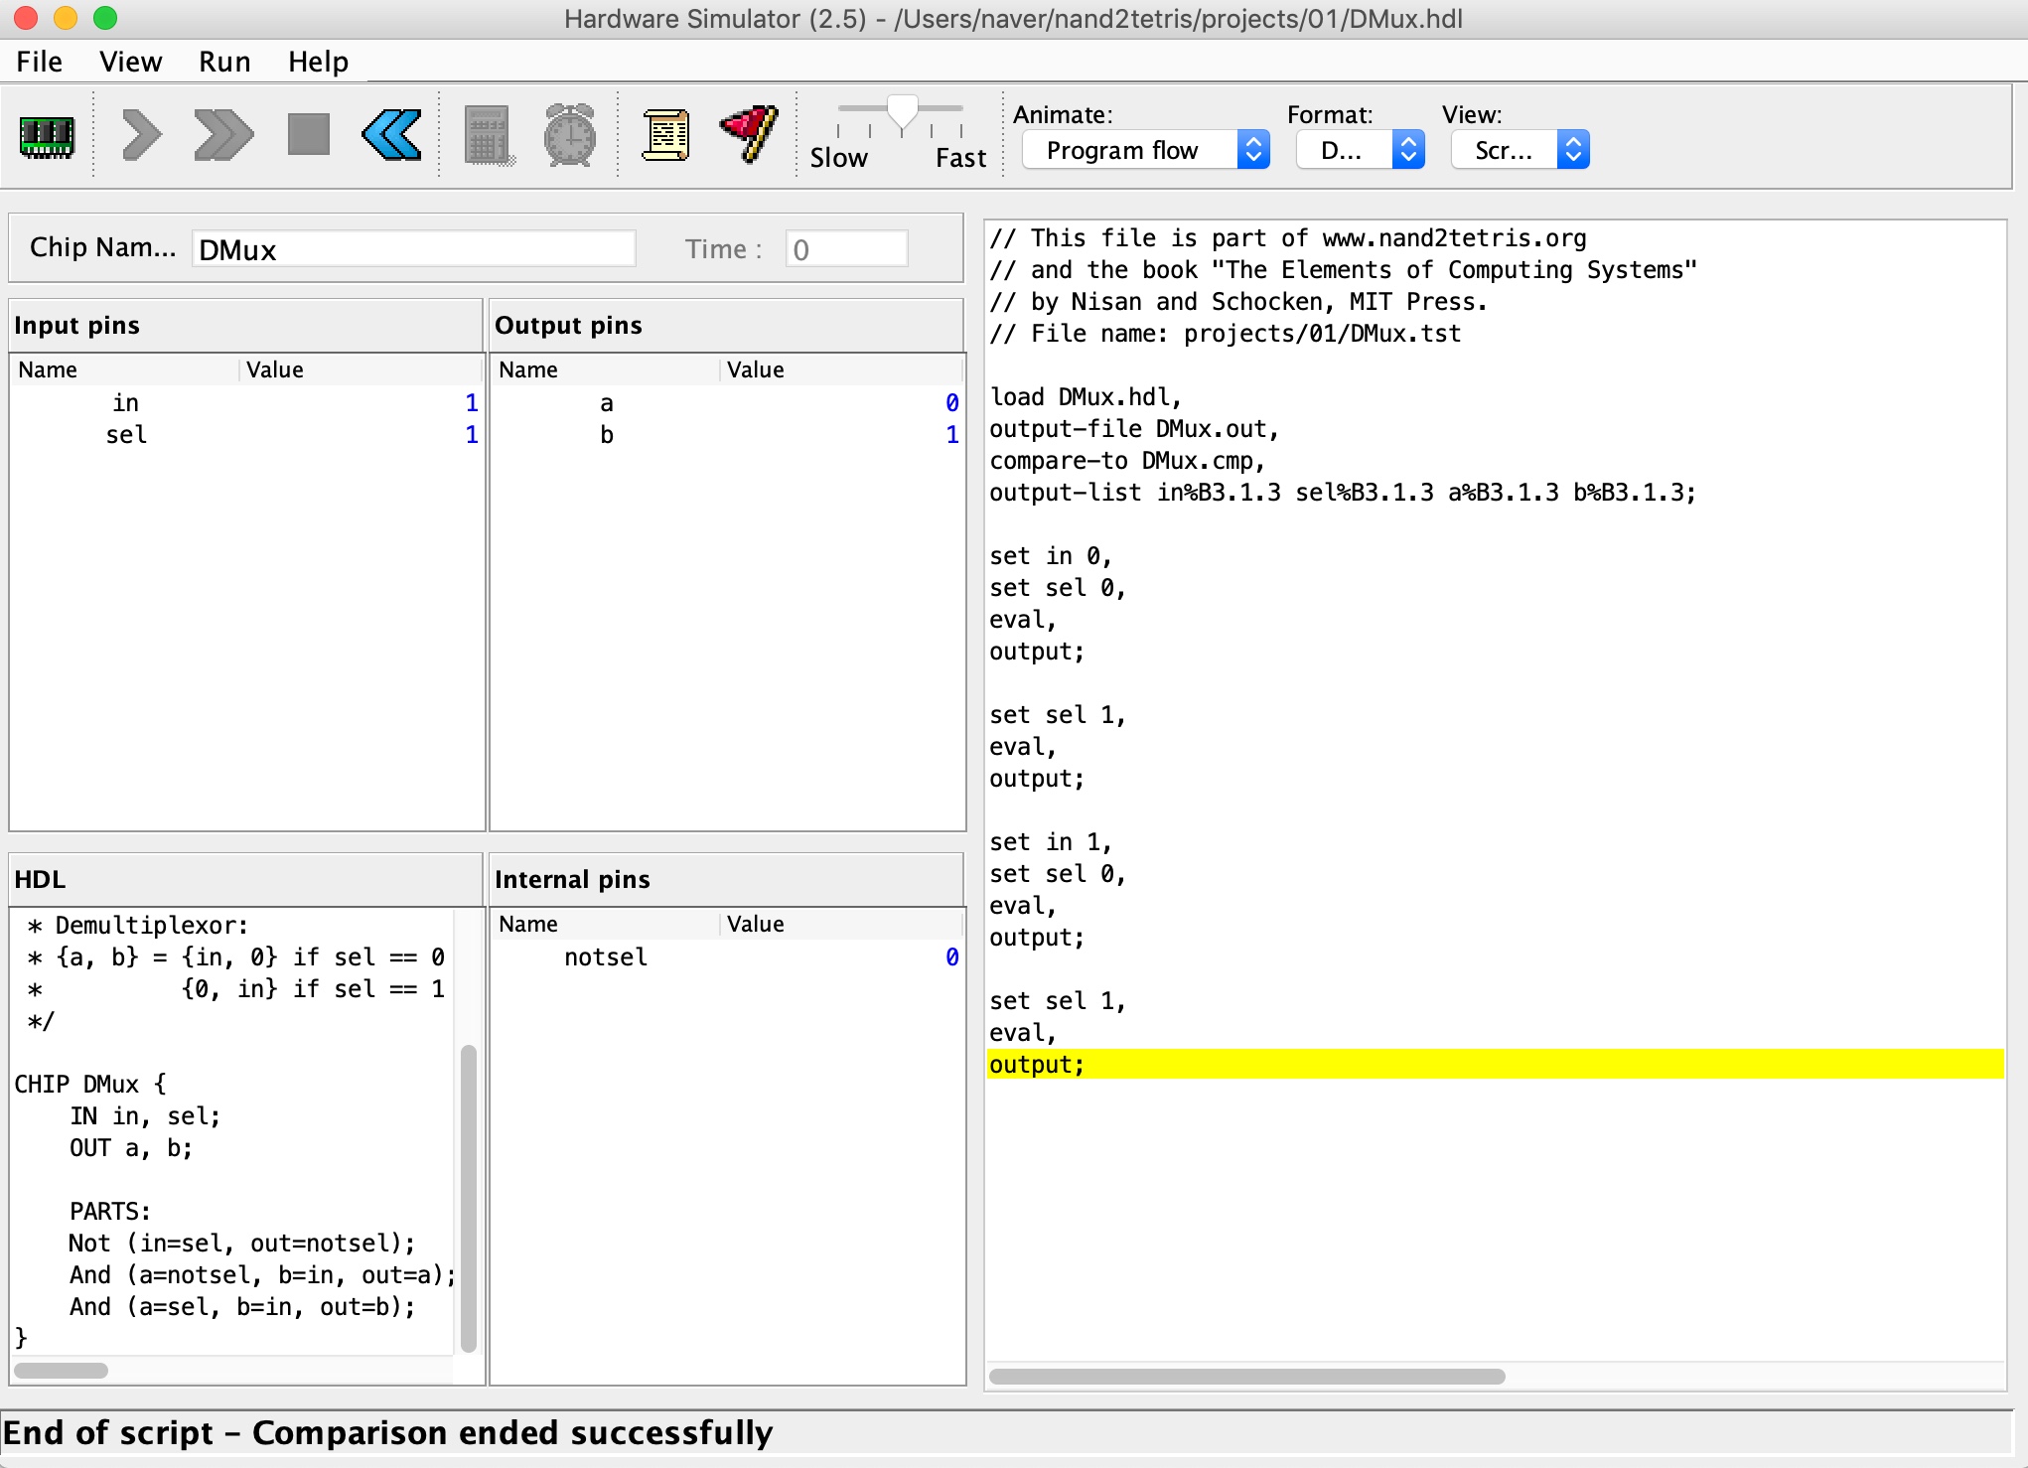Click Output pins Value column header
Image resolution: width=2028 pixels, height=1468 pixels.
(x=842, y=369)
